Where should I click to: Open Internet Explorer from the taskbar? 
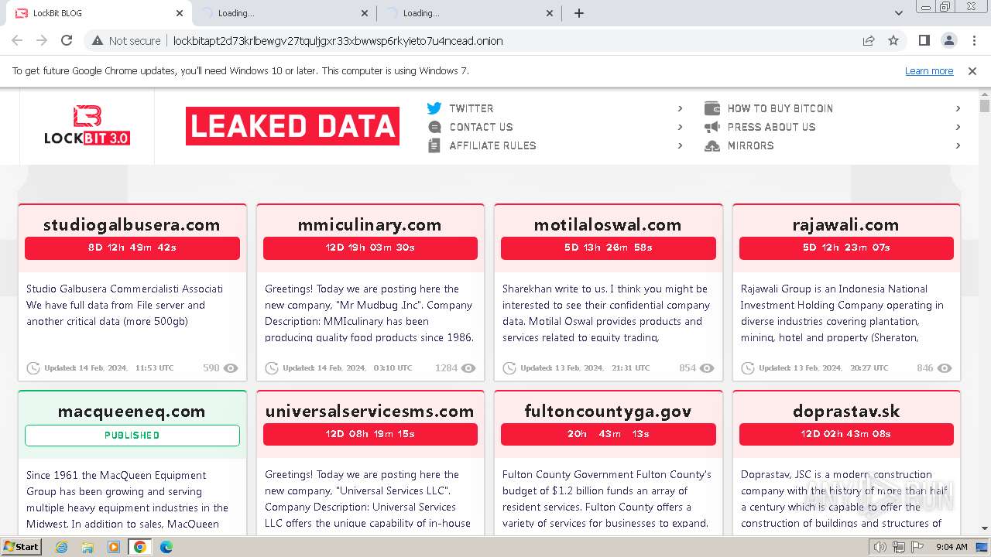(61, 547)
